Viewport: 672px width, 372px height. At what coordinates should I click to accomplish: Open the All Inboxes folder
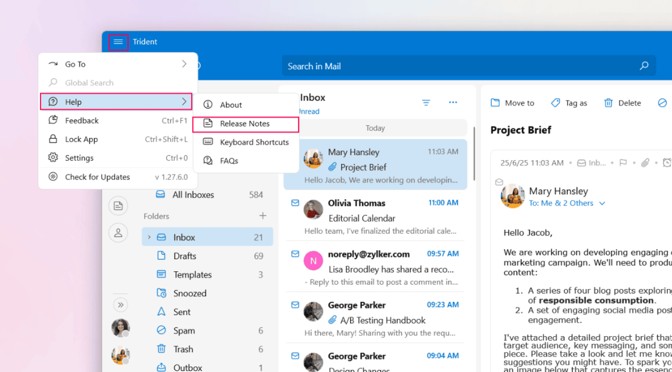click(x=208, y=195)
